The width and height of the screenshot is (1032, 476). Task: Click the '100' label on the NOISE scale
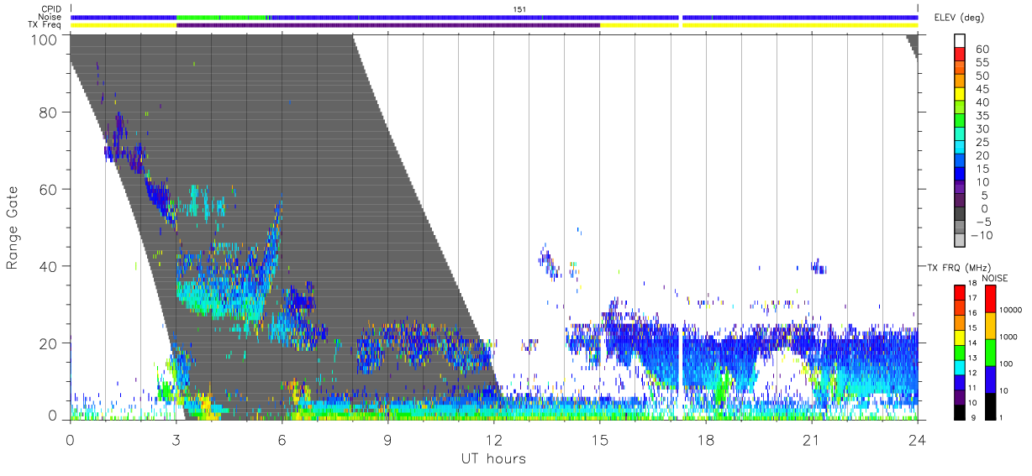tap(1005, 364)
